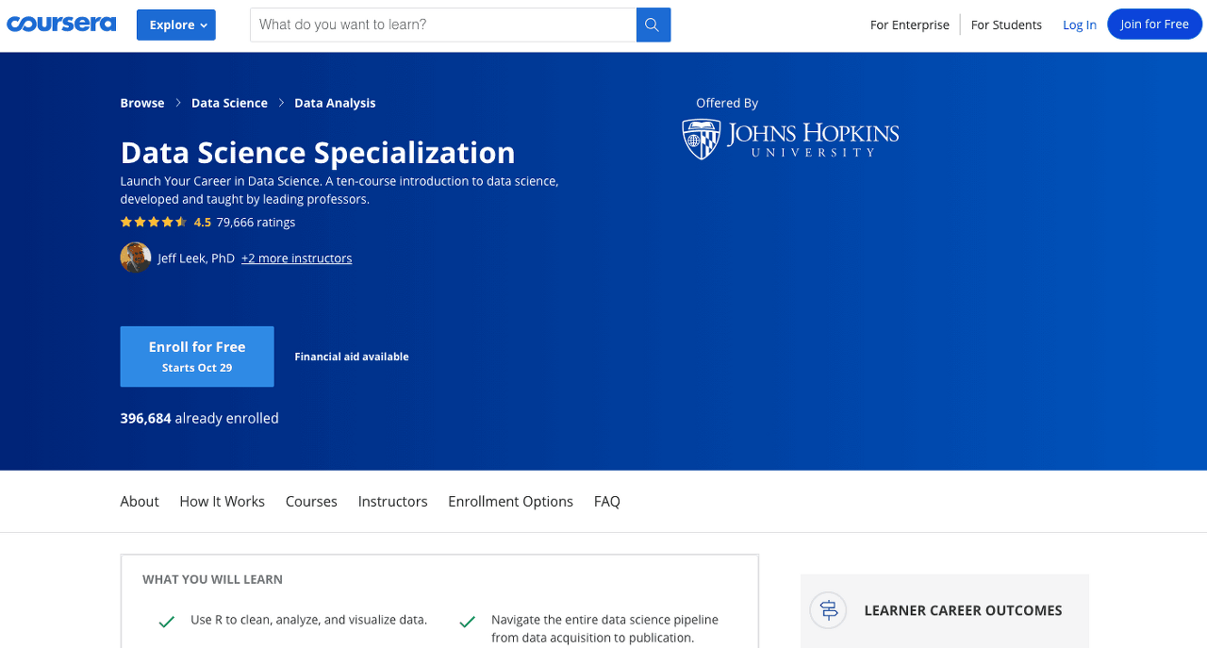Open '+2 more instructors' link
Image resolution: width=1207 pixels, height=648 pixels.
296,258
